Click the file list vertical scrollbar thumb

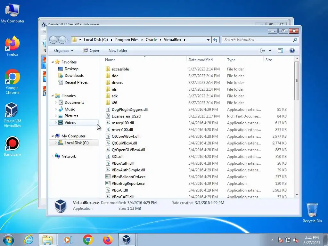coord(297,81)
